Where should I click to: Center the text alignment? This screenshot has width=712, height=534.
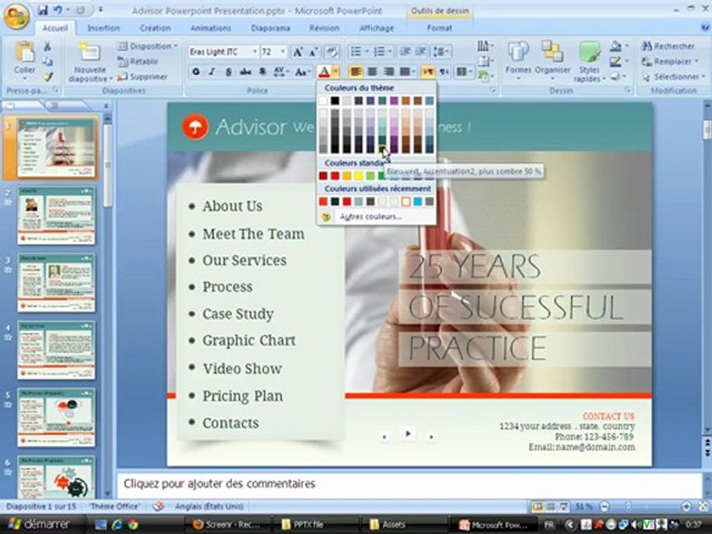[372, 72]
